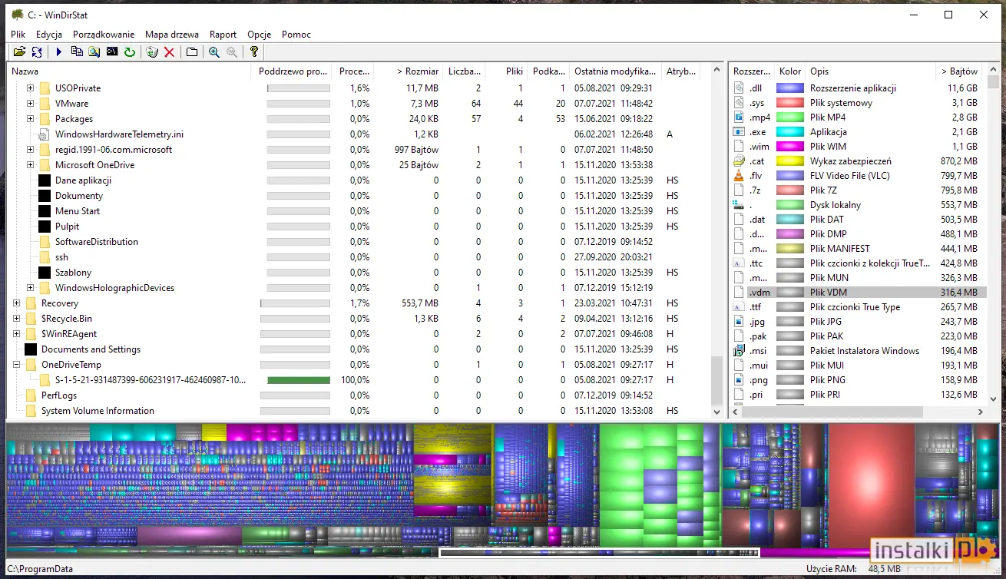
Task: Click the yellow .cat color swatch
Action: pos(789,161)
